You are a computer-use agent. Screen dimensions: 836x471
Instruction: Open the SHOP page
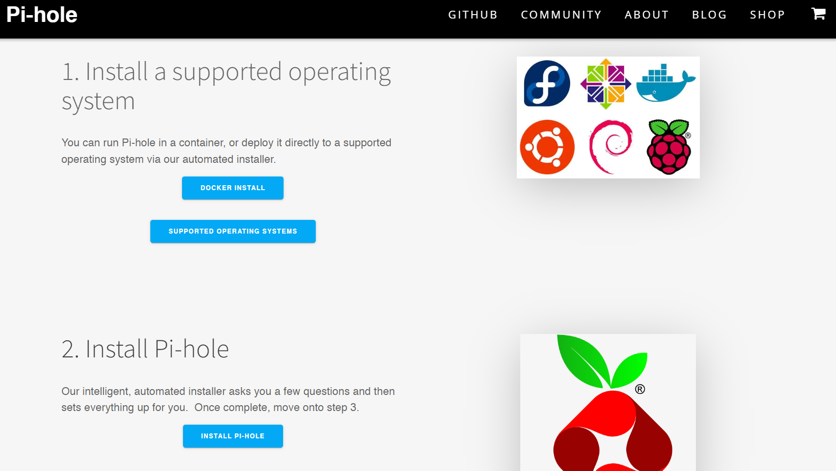[767, 14]
